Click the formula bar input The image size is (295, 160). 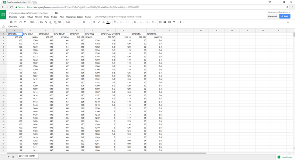pos(150,27)
